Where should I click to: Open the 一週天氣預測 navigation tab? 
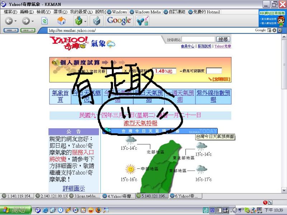[180, 96]
